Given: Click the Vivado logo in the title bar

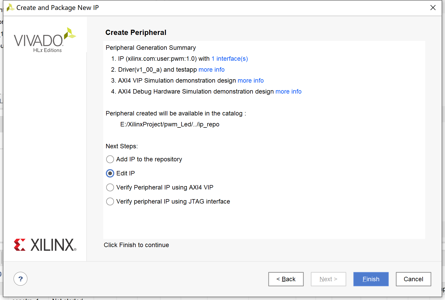Looking at the screenshot, I should click(x=10, y=8).
